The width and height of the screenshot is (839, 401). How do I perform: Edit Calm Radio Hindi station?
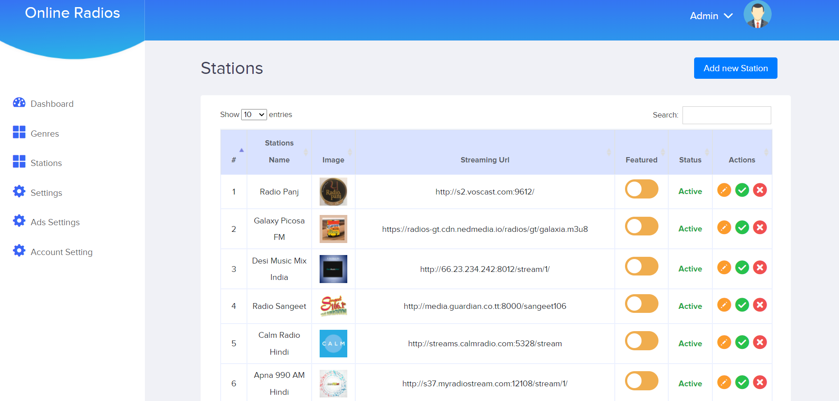pyautogui.click(x=724, y=342)
